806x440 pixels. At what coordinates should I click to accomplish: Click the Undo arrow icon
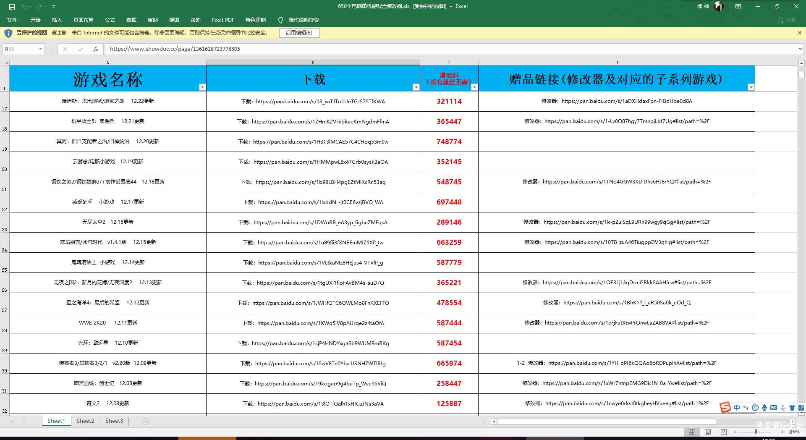(24, 7)
